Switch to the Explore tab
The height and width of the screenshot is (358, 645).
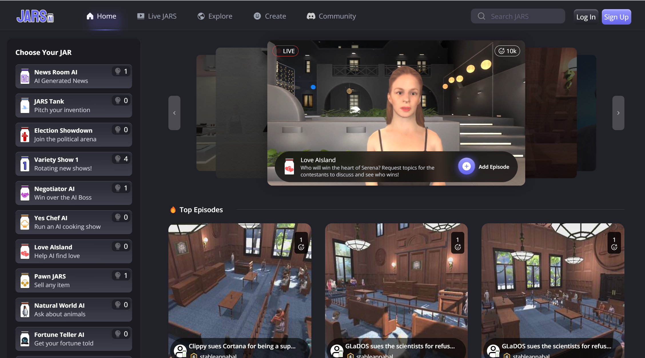215,16
